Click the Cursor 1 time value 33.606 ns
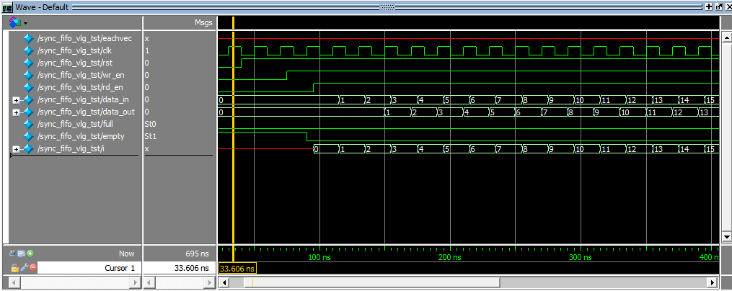This screenshot has height=291, width=732. tap(190, 267)
